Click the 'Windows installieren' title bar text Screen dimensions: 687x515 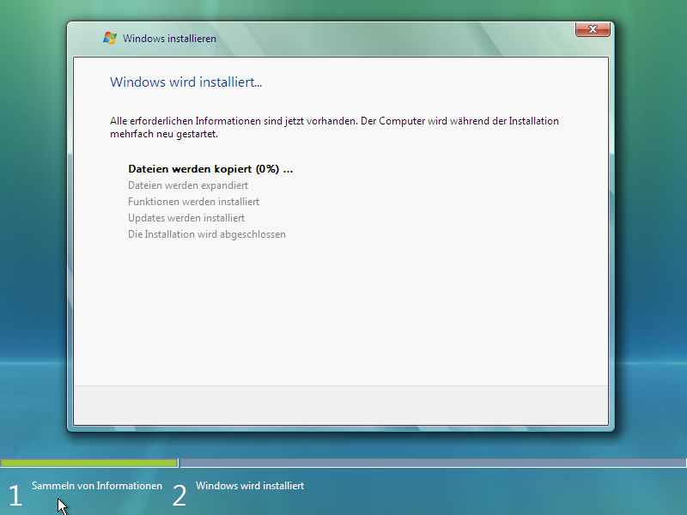[168, 38]
